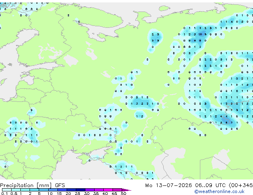
Task: Click the legend label '15'
Action: [59, 193]
